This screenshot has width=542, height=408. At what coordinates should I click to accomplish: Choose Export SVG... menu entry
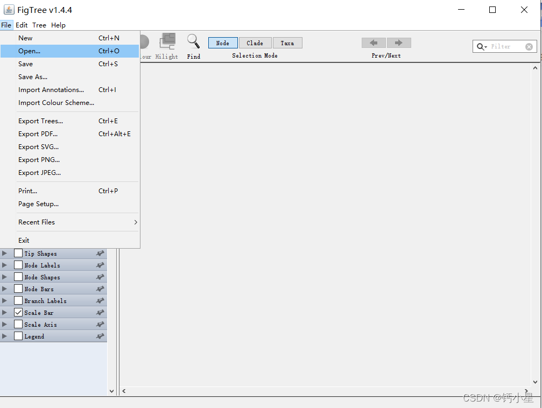pos(70,146)
